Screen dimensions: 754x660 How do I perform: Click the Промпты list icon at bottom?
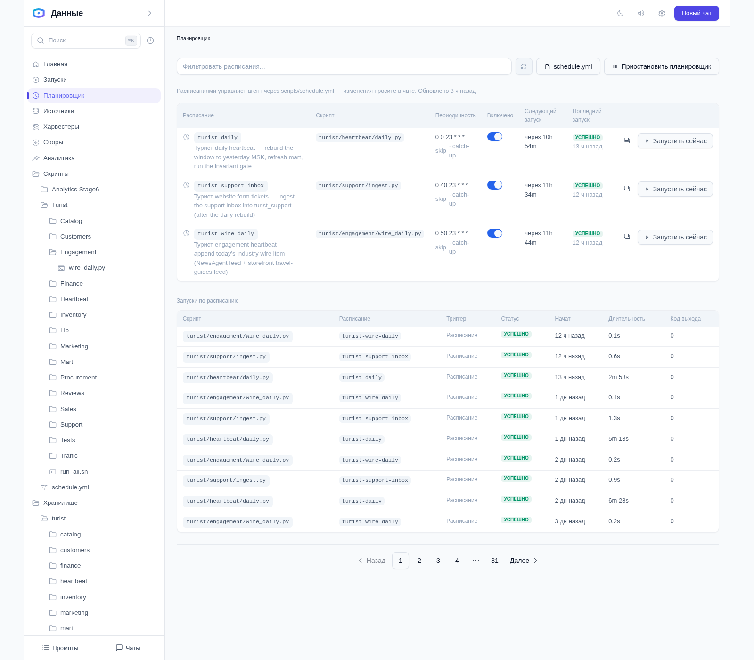46,648
